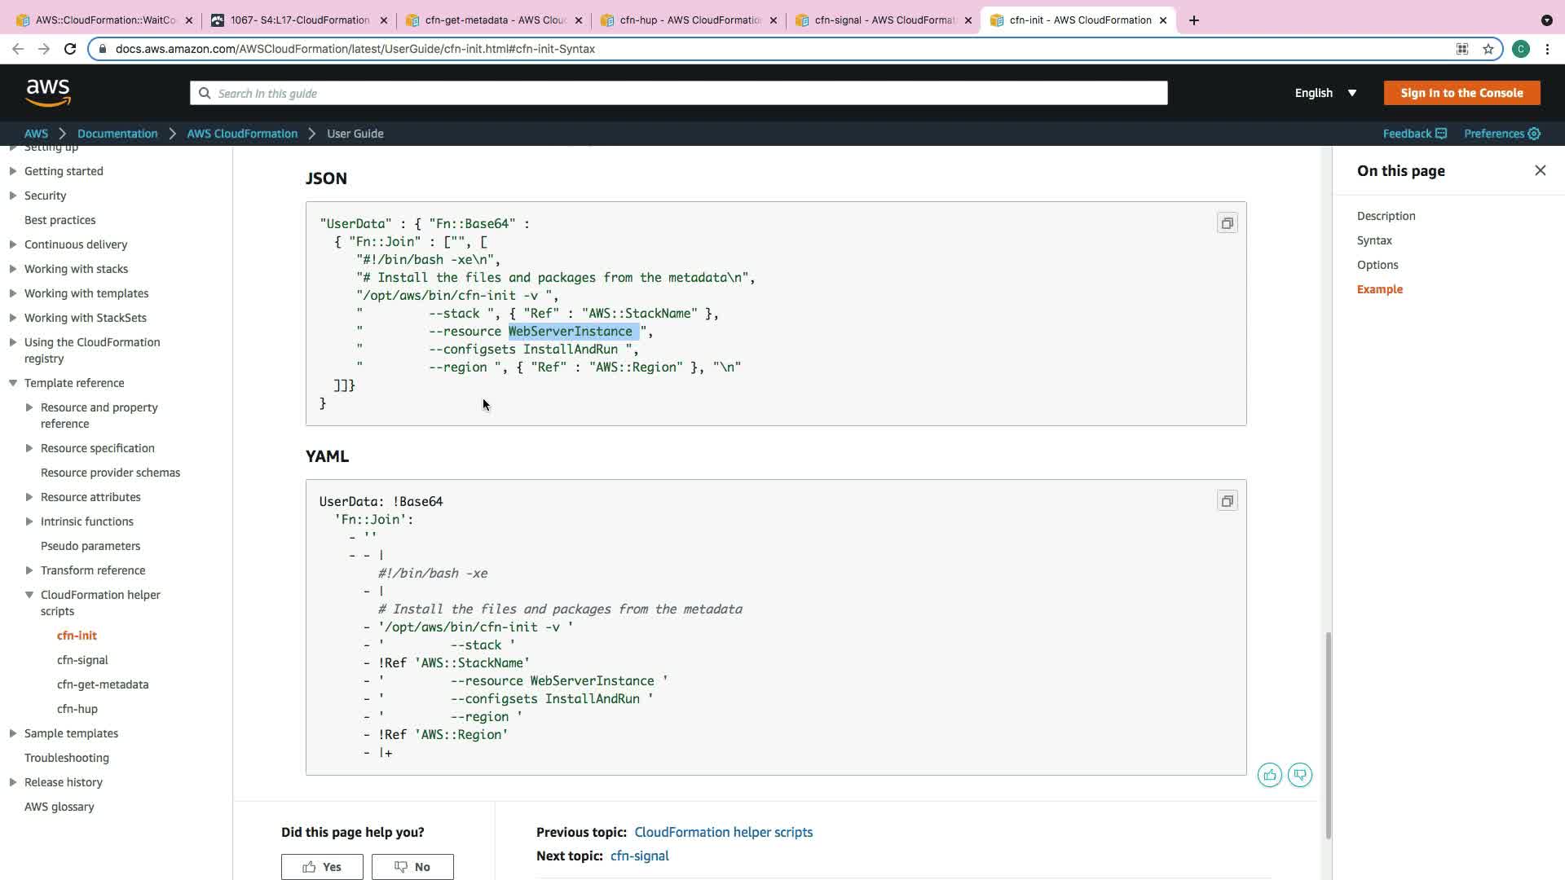
Task: Open the cfn-signal next topic link
Action: click(639, 856)
